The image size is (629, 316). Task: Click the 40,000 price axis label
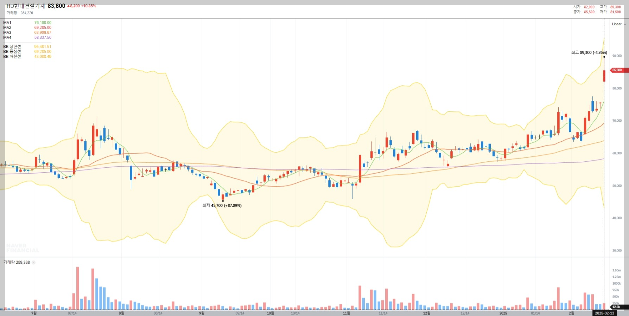point(617,218)
